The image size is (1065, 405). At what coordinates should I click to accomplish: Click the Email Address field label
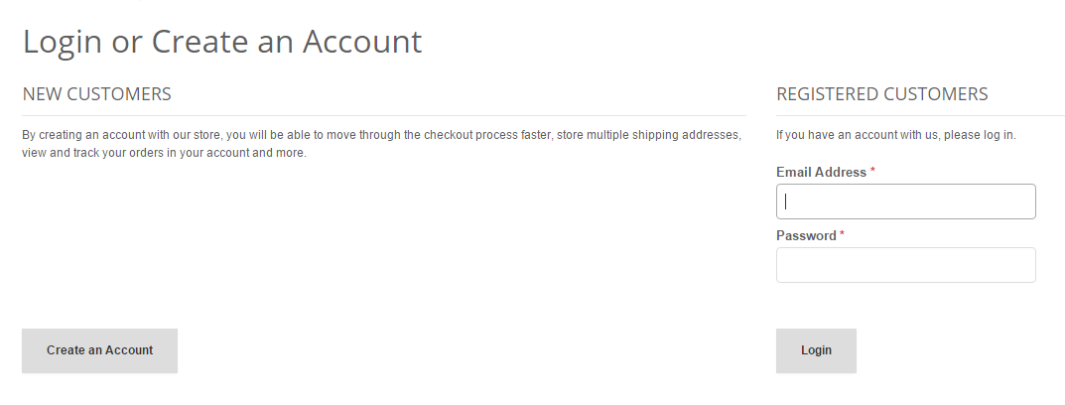point(821,173)
